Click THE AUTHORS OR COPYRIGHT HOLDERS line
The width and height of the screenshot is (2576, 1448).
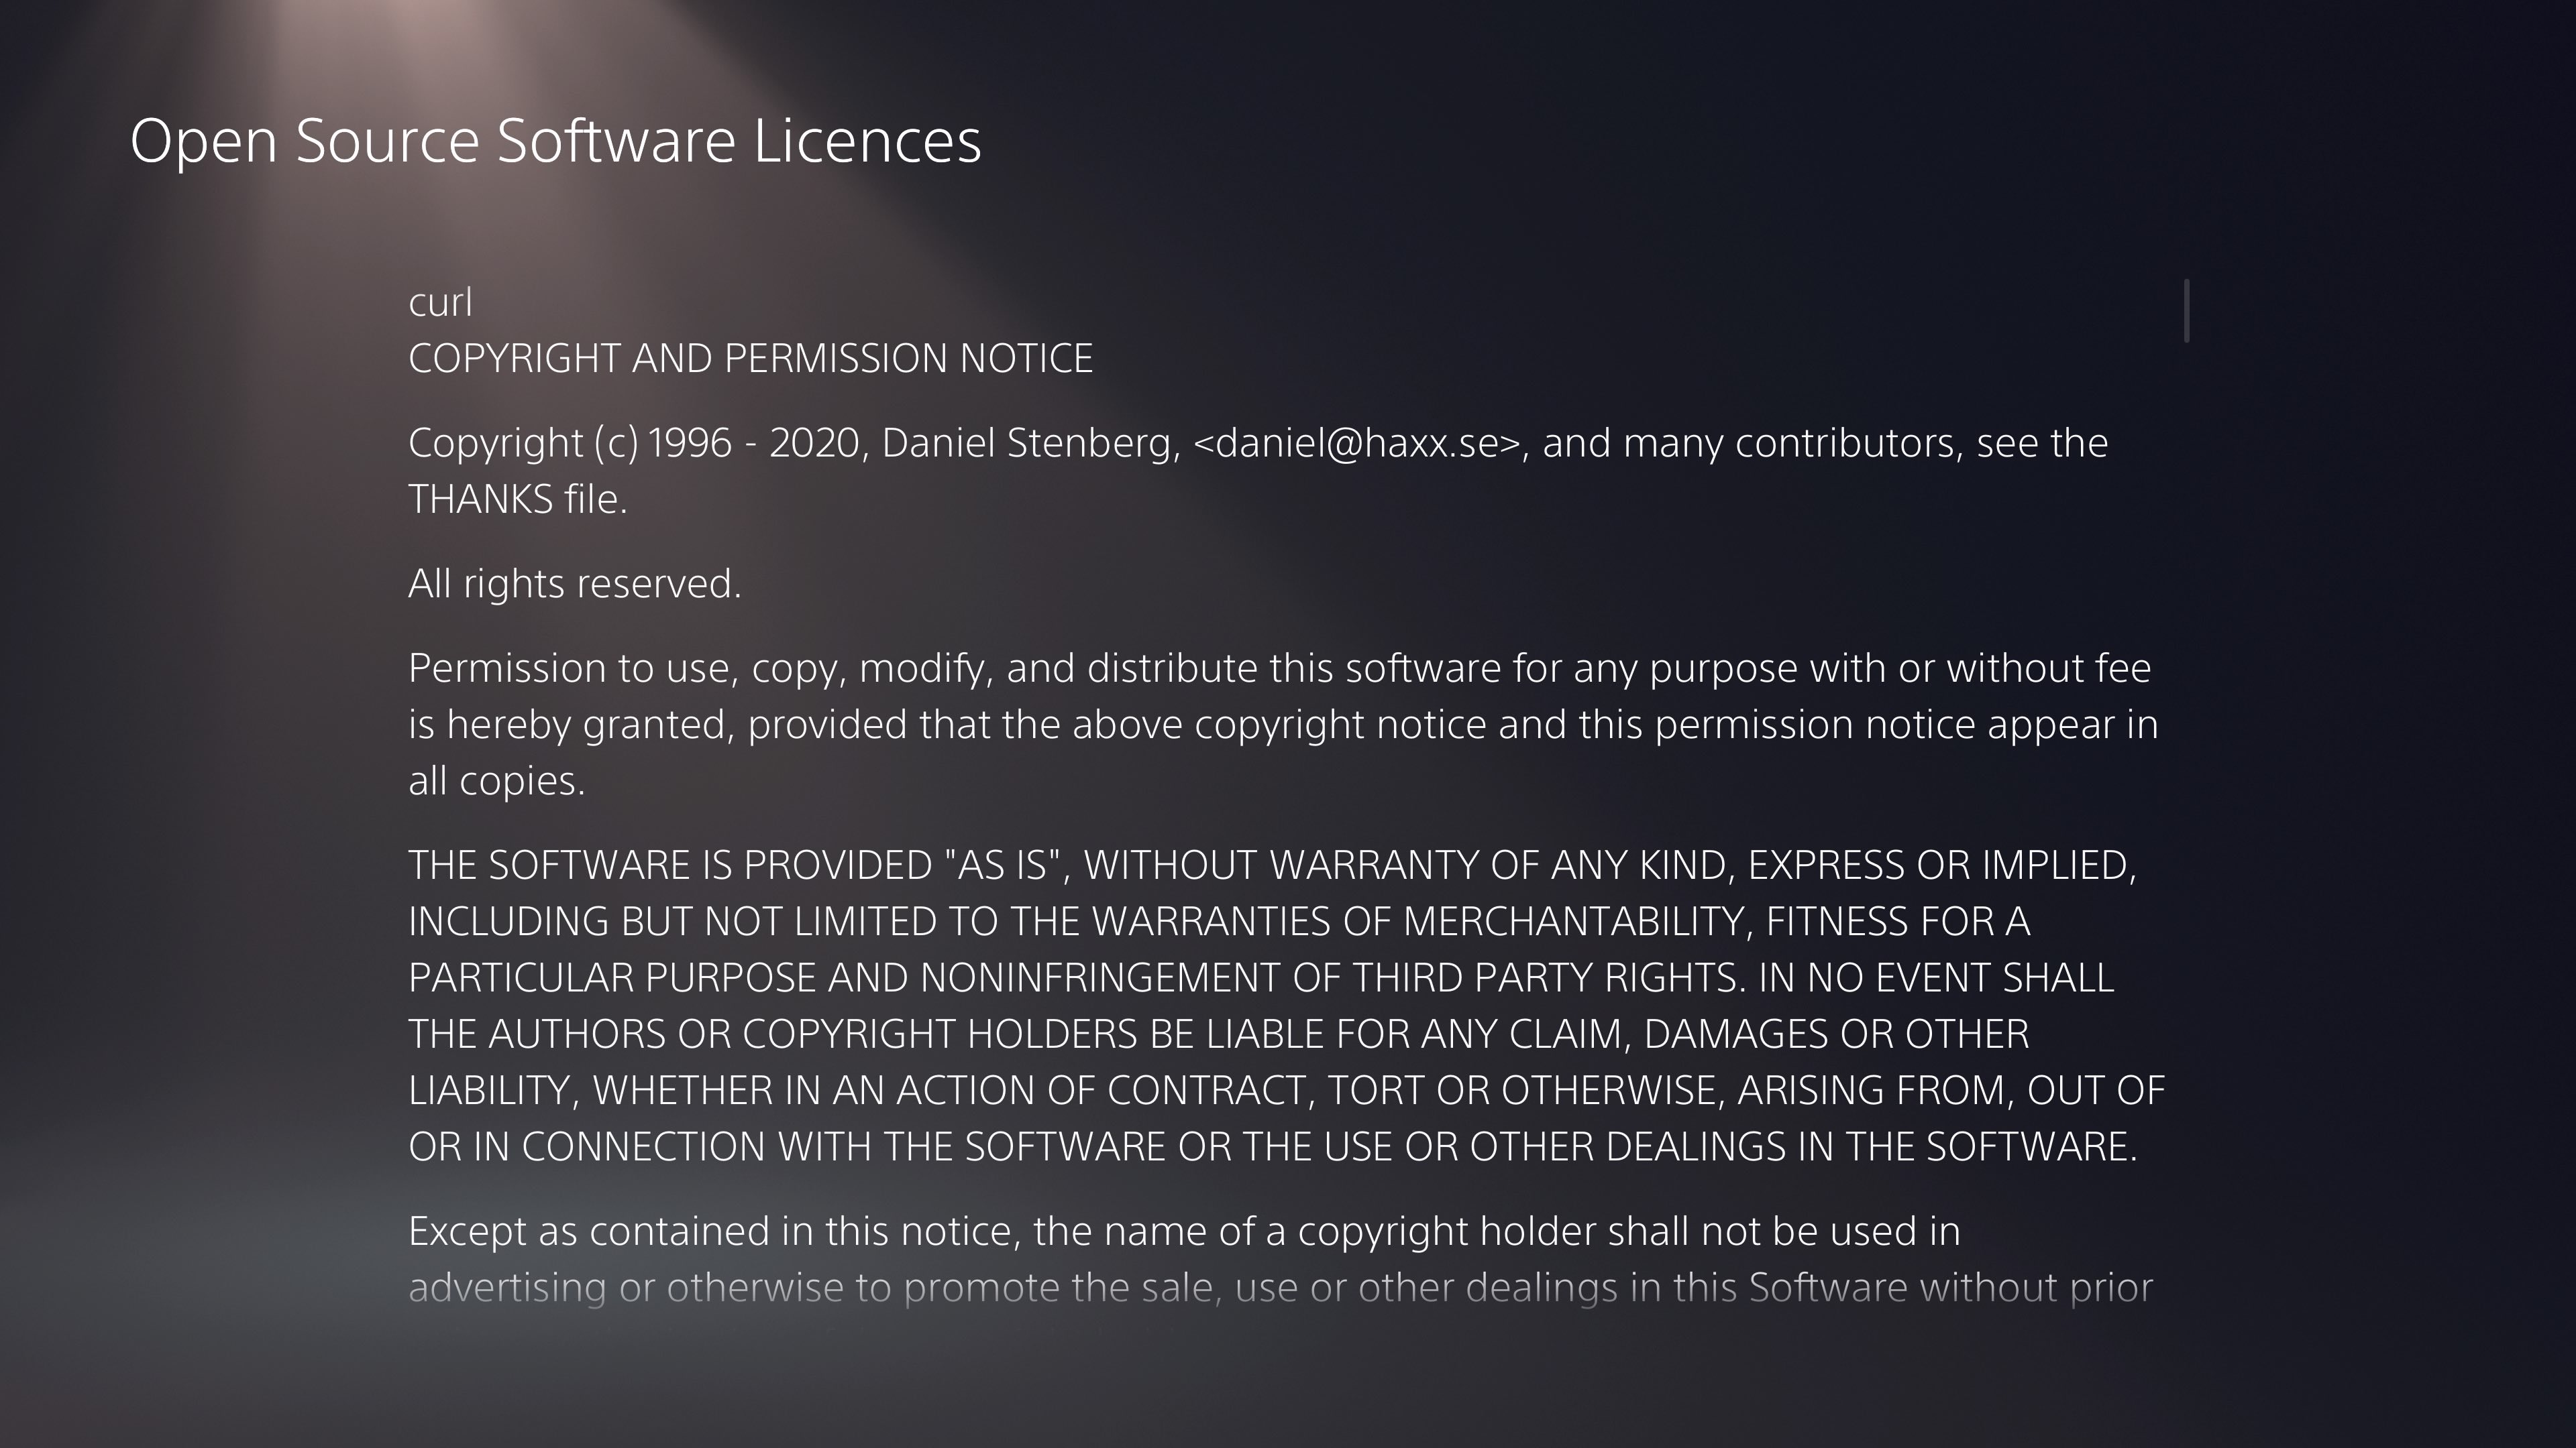1219,1033
